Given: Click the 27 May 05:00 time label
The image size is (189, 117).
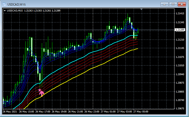Looking at the screenshot, I should click(x=141, y=112).
